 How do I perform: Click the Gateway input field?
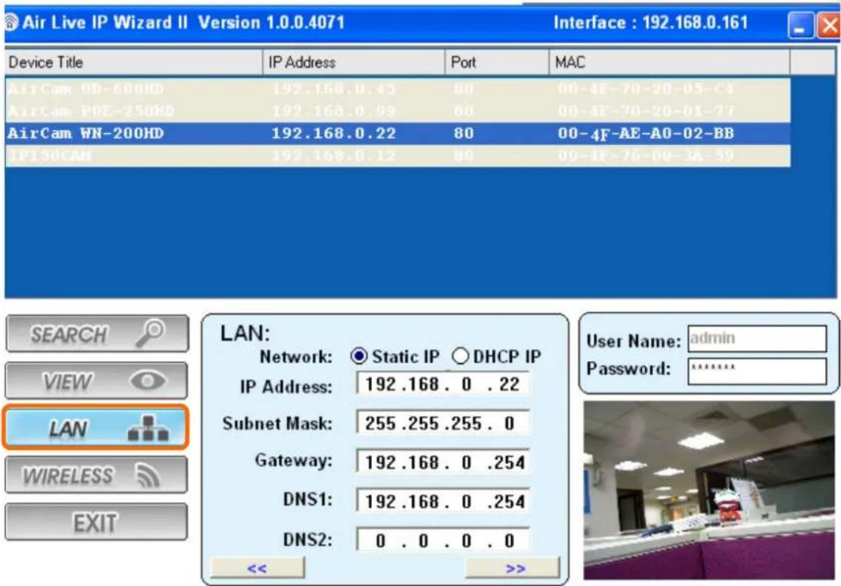point(443,462)
